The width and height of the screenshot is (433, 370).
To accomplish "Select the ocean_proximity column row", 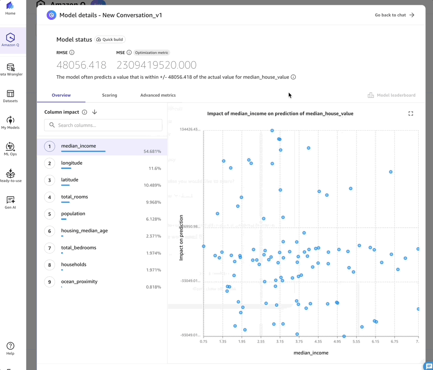I will tap(102, 283).
